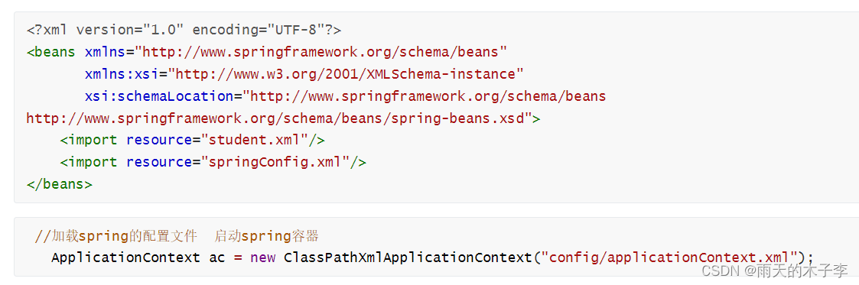
Task: Click the closing beans tag
Action: pyautogui.click(x=59, y=184)
